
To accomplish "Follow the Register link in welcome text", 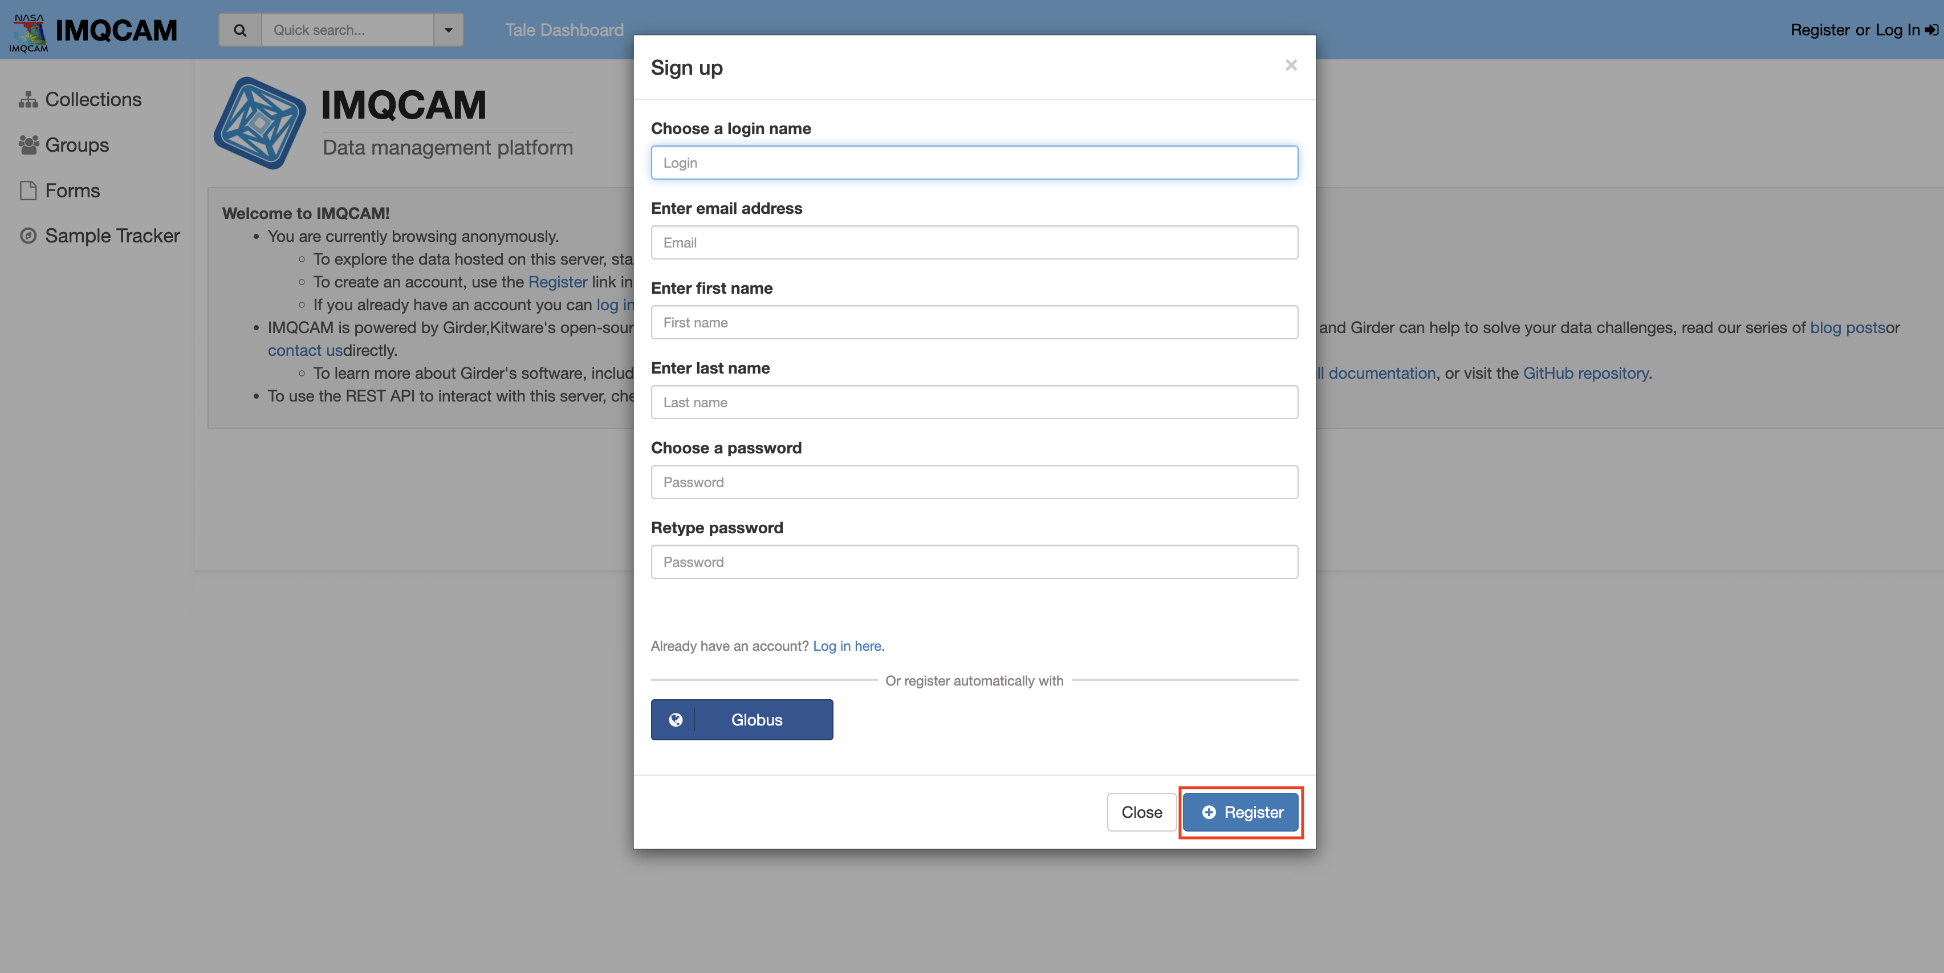I will (x=558, y=282).
